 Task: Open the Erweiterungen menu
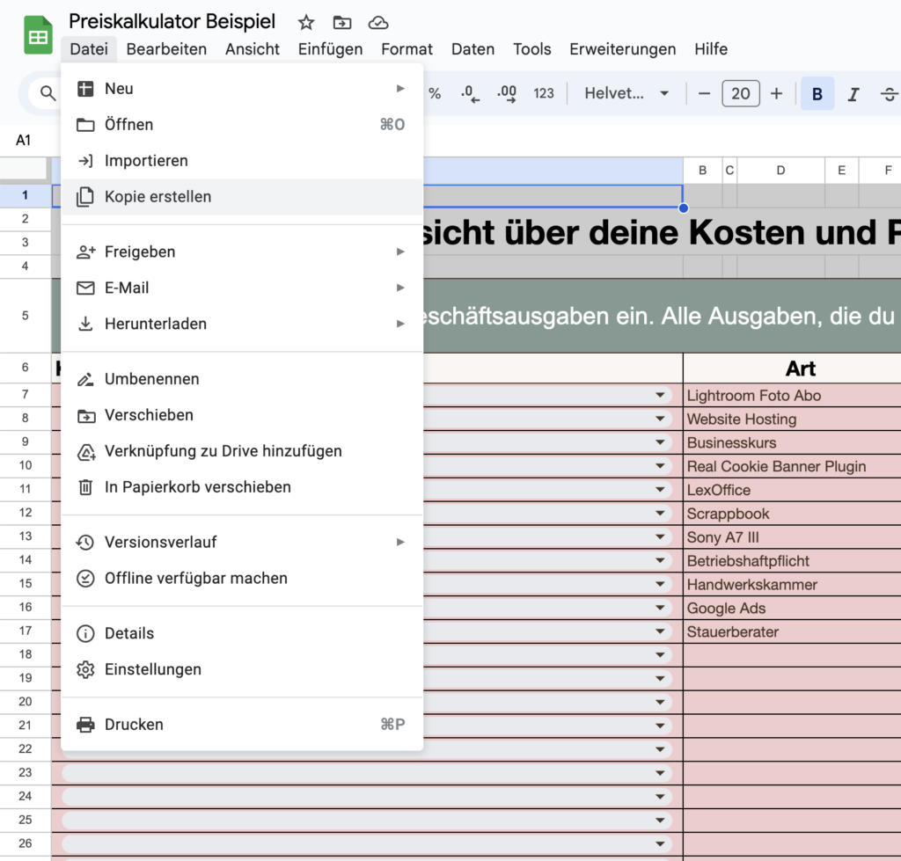tap(622, 49)
